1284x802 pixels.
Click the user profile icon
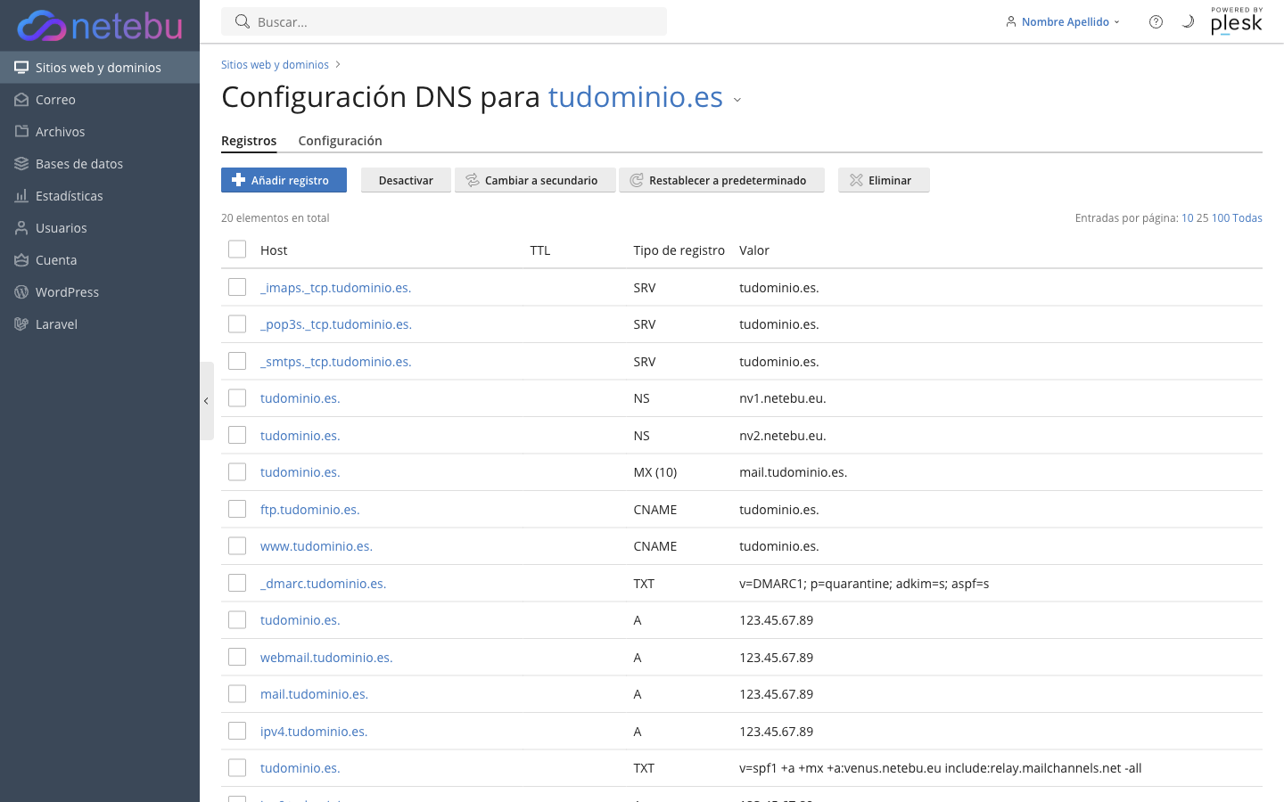(1010, 21)
